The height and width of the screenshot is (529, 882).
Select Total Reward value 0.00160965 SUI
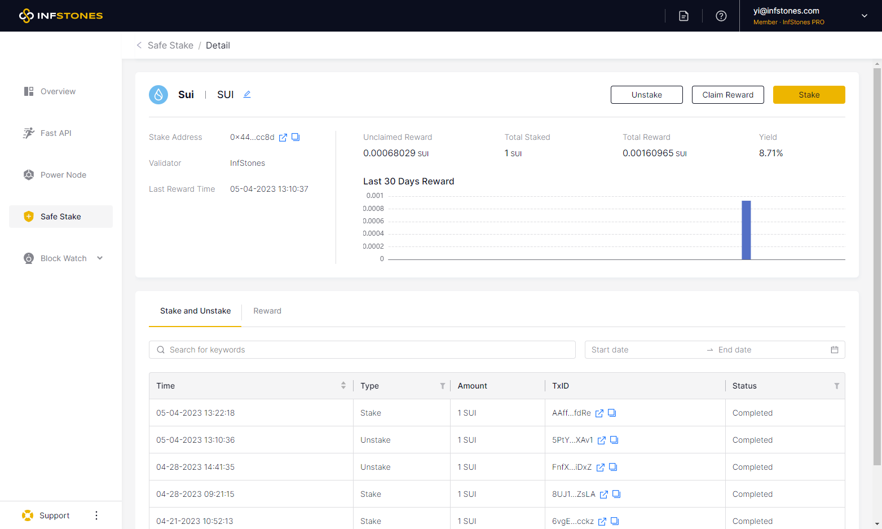pos(655,153)
